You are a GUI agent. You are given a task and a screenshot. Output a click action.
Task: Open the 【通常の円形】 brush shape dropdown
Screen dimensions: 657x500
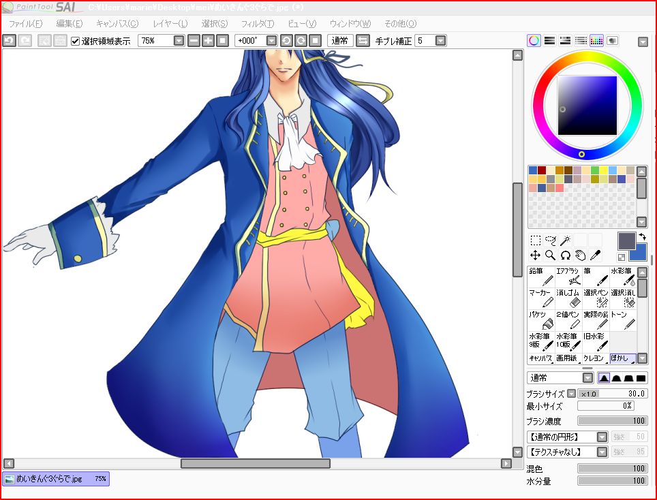(x=602, y=437)
